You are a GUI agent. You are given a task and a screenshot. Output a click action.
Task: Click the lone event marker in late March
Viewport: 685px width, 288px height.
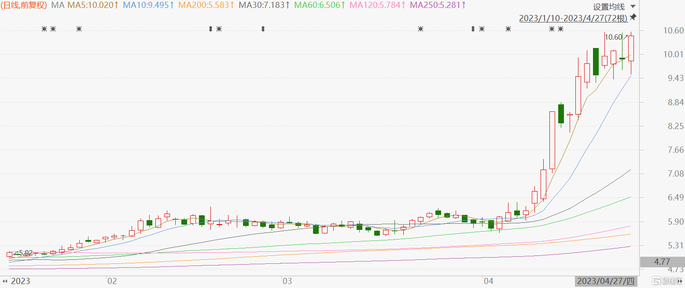click(421, 29)
